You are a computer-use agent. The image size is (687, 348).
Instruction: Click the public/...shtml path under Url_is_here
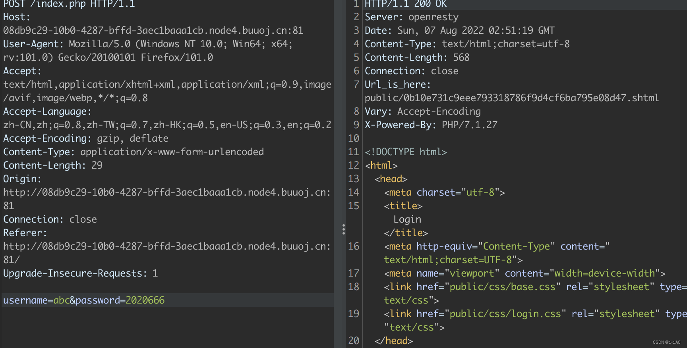(x=511, y=98)
